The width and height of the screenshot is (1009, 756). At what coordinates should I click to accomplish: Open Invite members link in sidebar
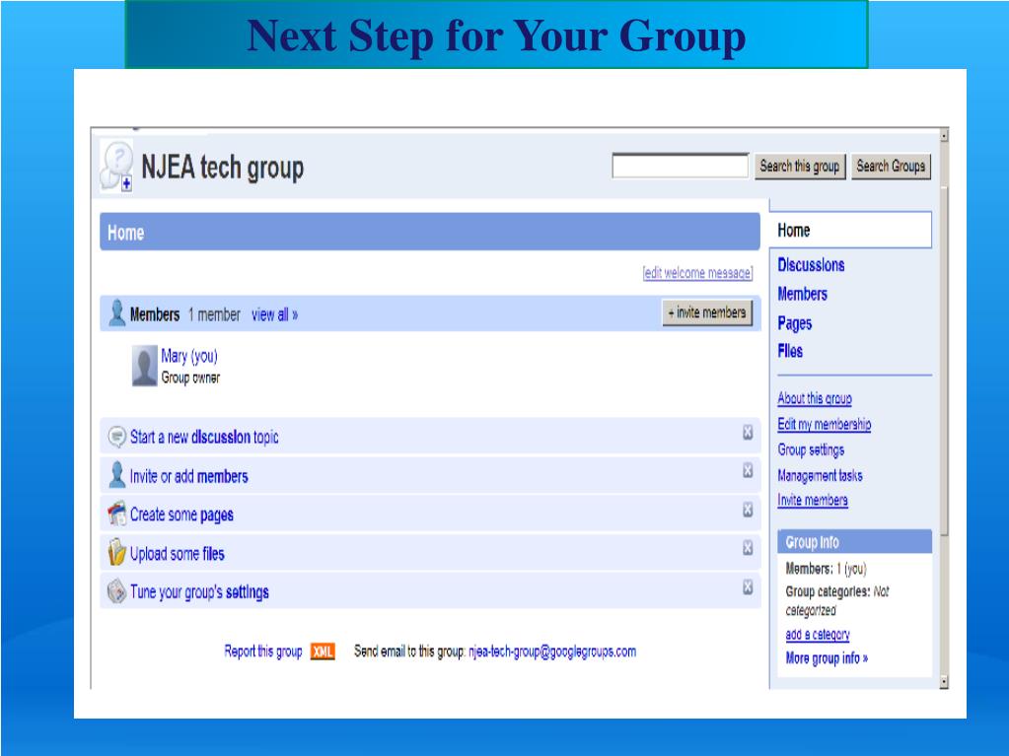[813, 500]
